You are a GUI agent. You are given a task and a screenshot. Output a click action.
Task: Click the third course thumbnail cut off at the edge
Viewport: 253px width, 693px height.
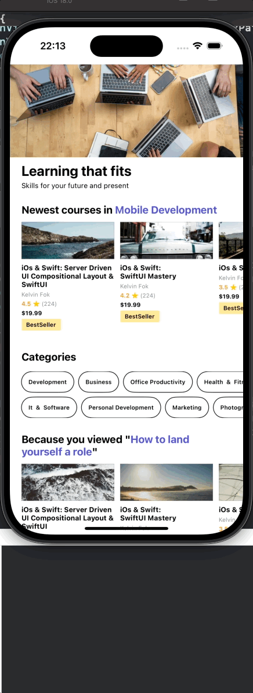tap(231, 240)
